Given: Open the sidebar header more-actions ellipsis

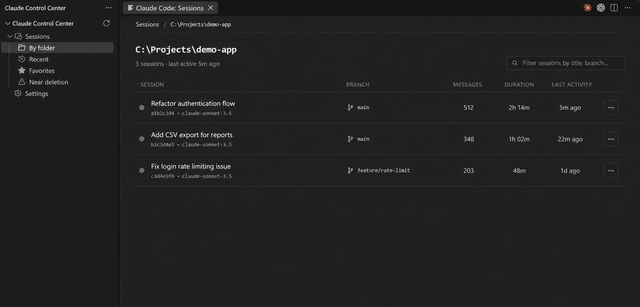Looking at the screenshot, I should (x=109, y=8).
